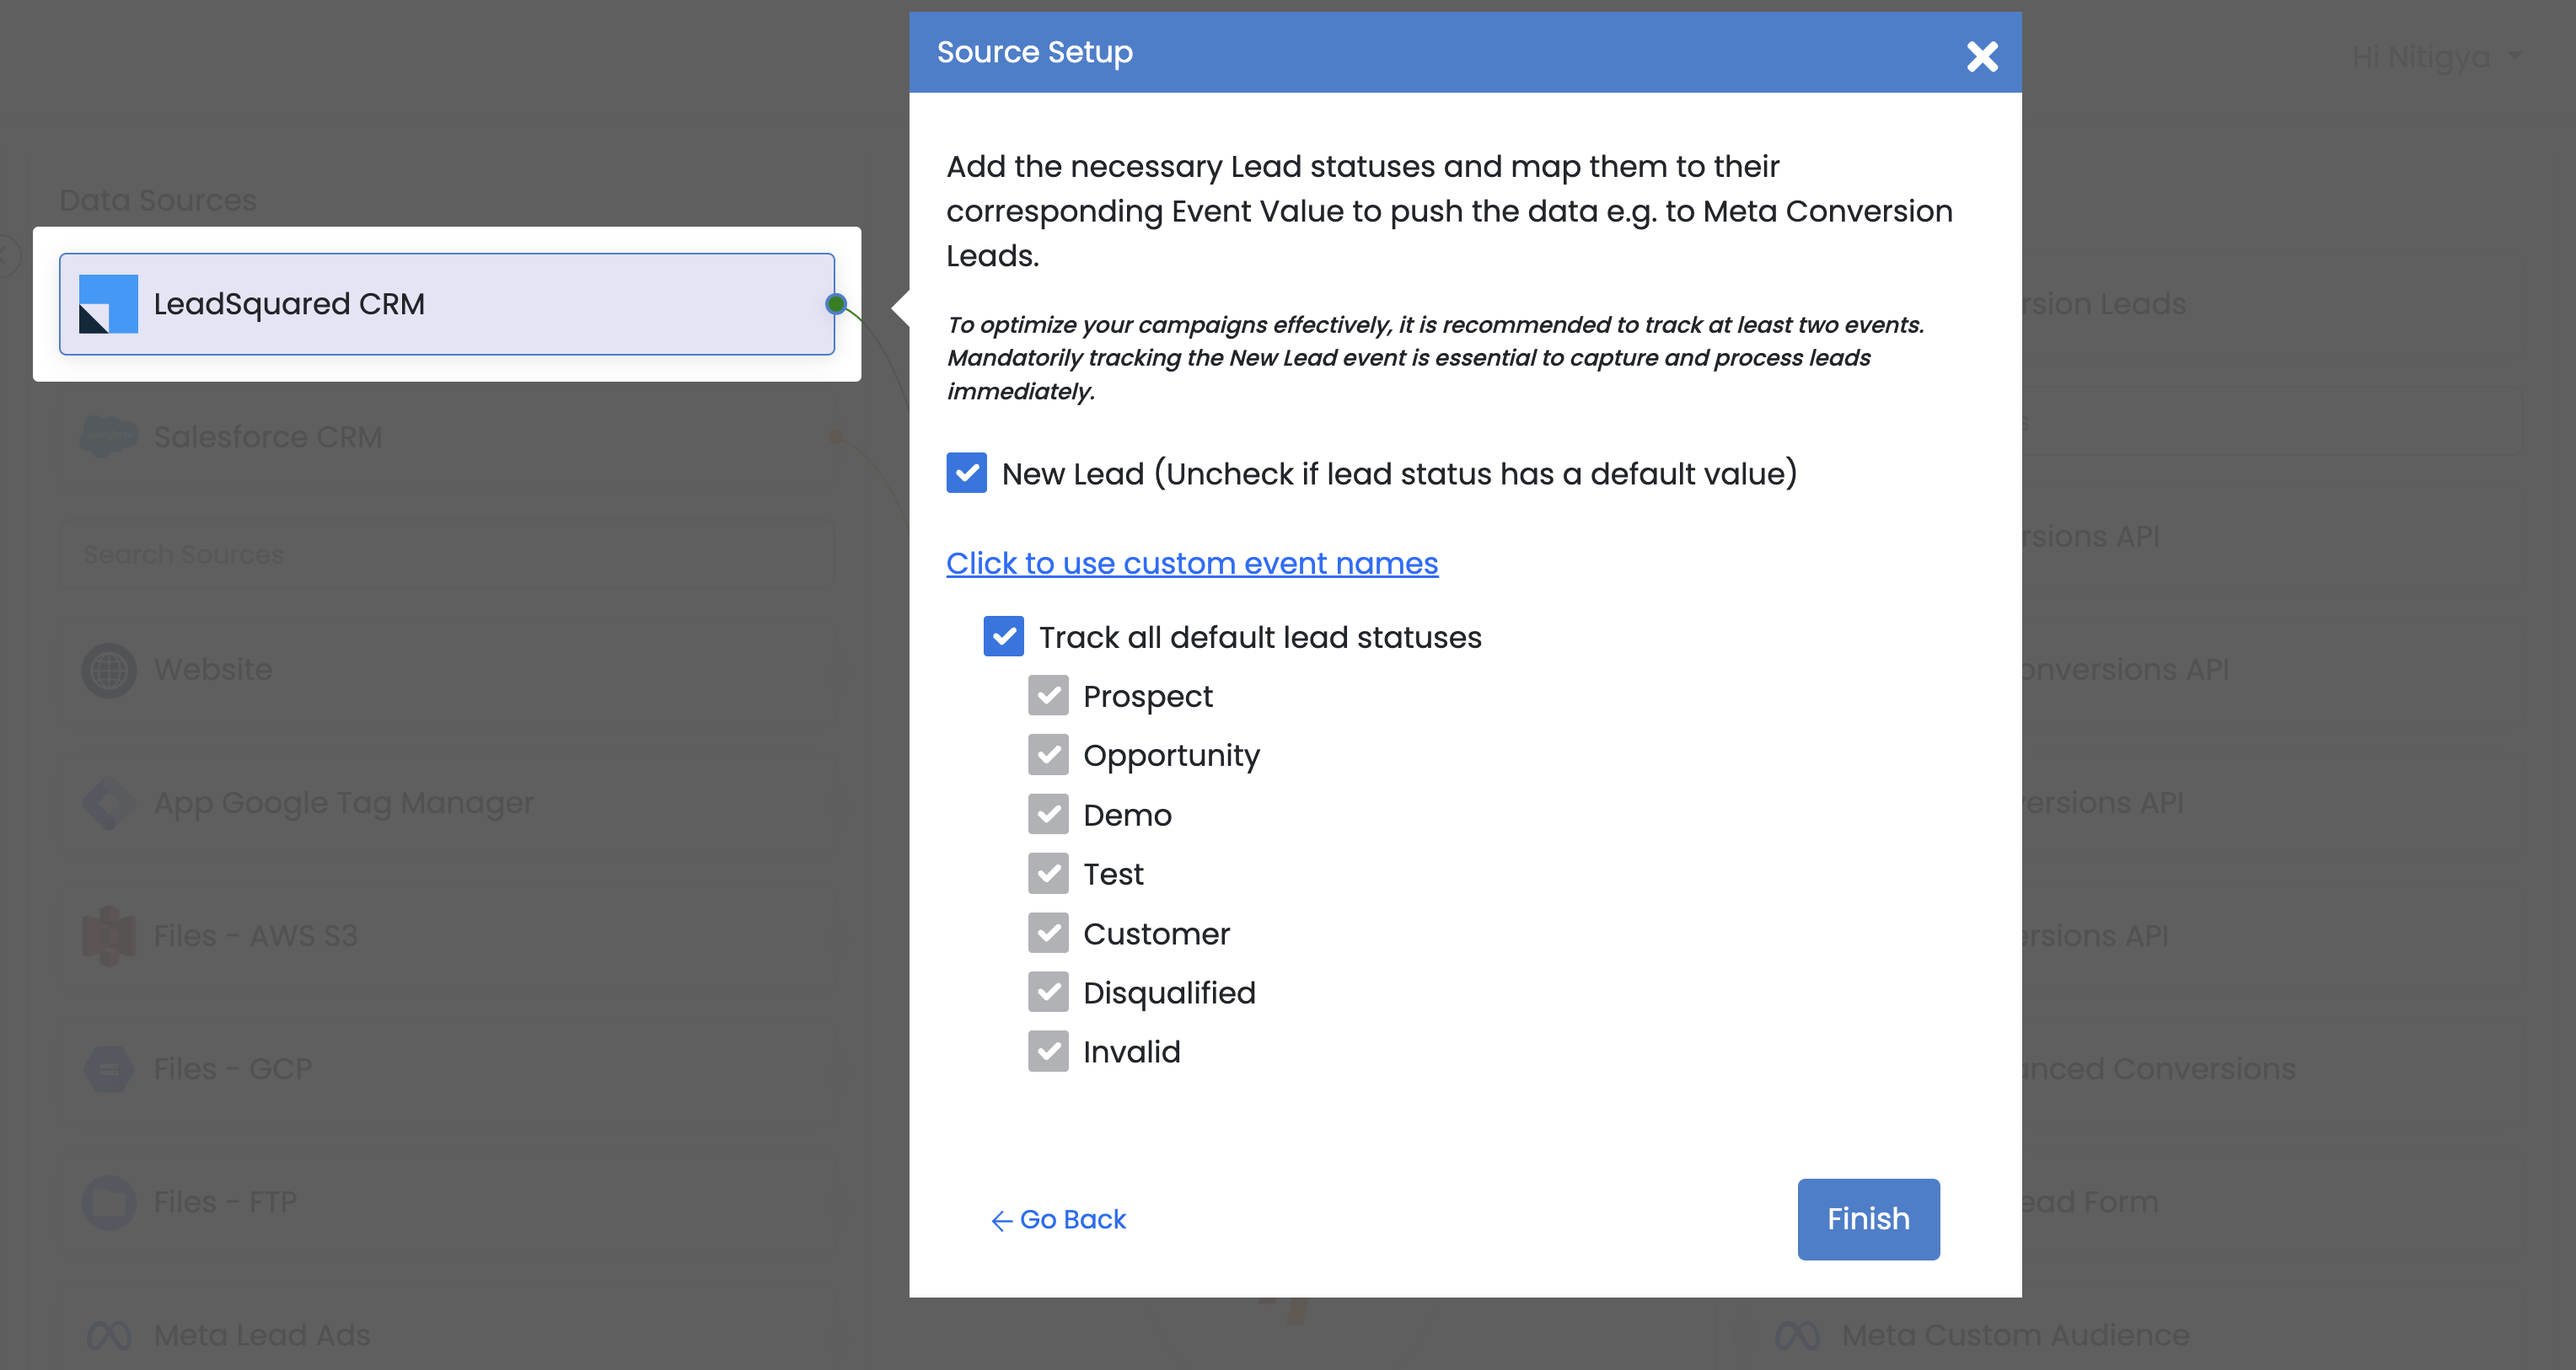
Task: Click the Files - AWS S3 icon
Action: coord(108,935)
